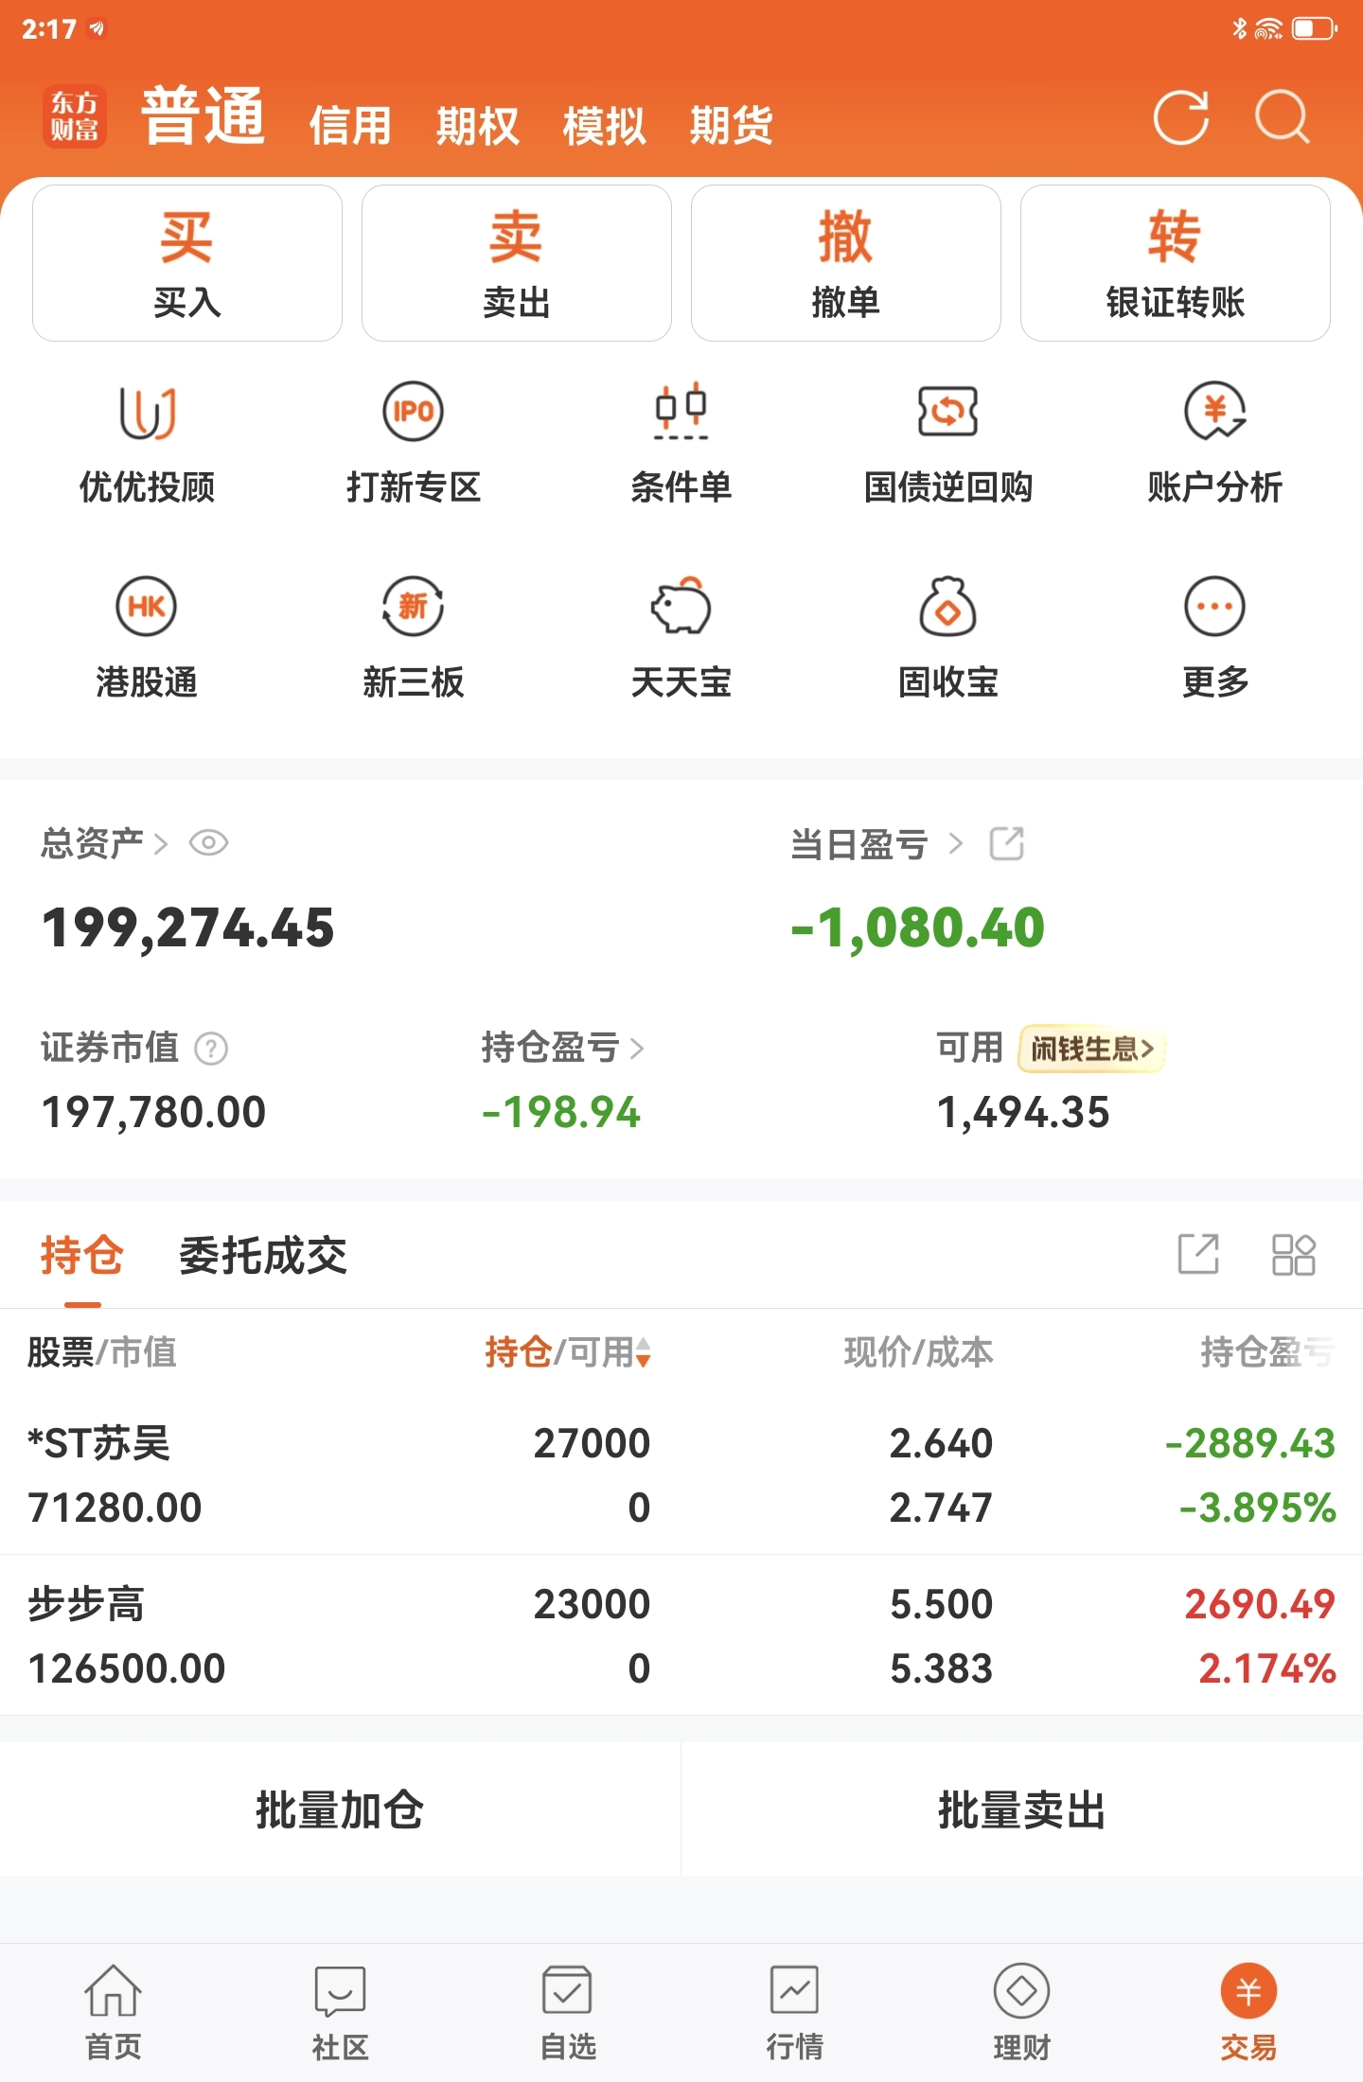Switch to 期权 options tab
The image size is (1363, 2082).
(477, 125)
